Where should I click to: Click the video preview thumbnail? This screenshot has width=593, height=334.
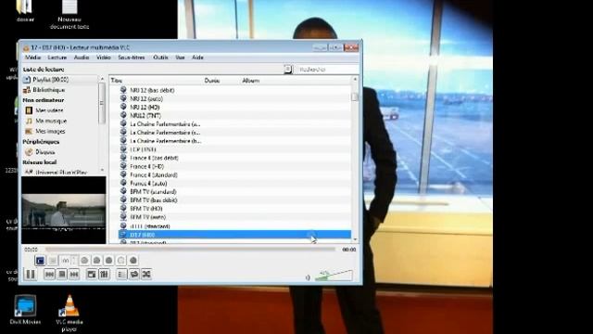[x=64, y=211]
